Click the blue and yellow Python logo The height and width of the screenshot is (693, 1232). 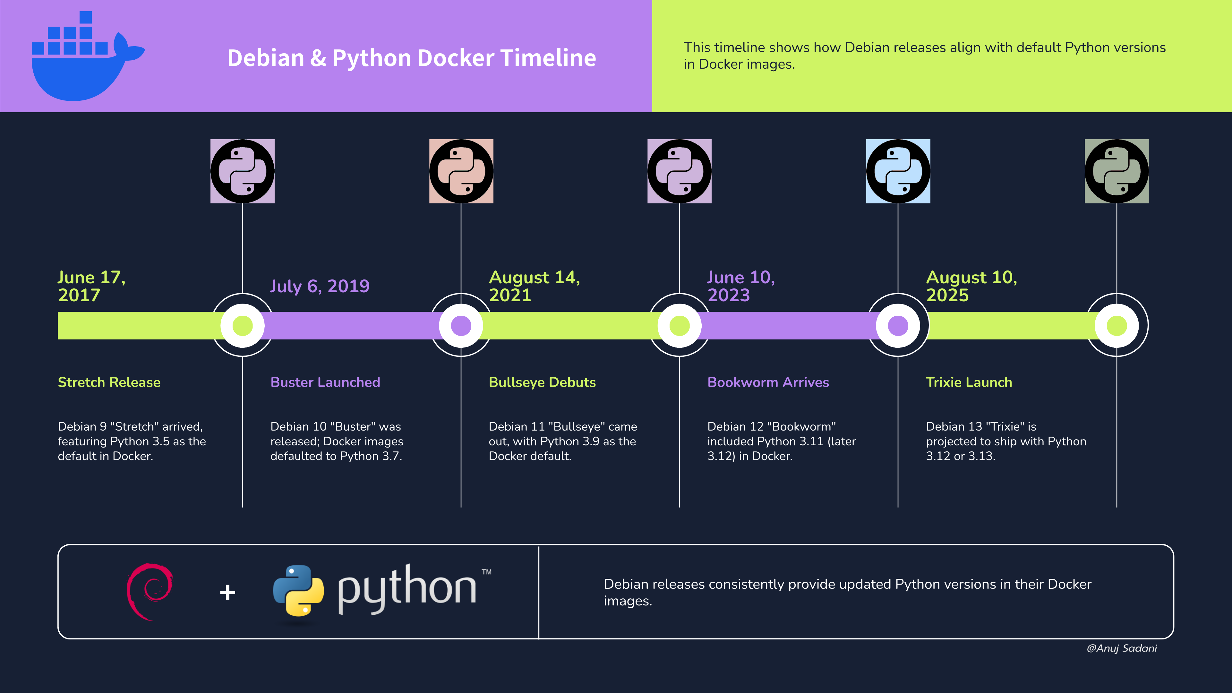(x=298, y=590)
